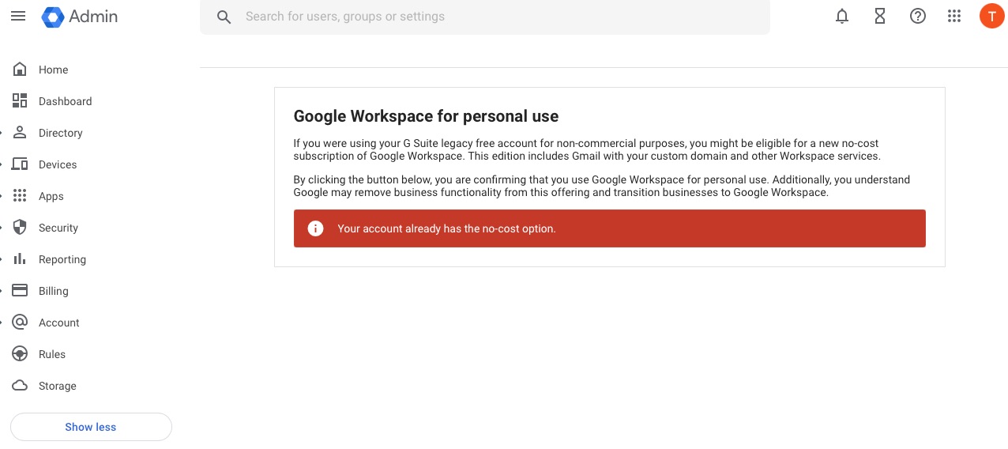
Task: Open the help question mark icon
Action: pos(918,17)
